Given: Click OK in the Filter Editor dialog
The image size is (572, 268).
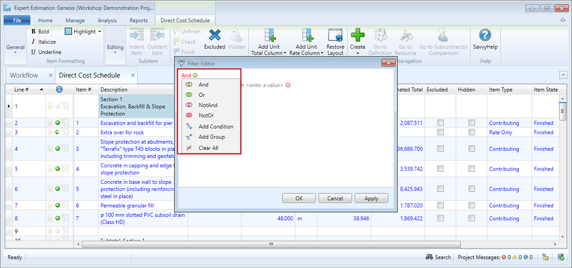Looking at the screenshot, I should (299, 198).
